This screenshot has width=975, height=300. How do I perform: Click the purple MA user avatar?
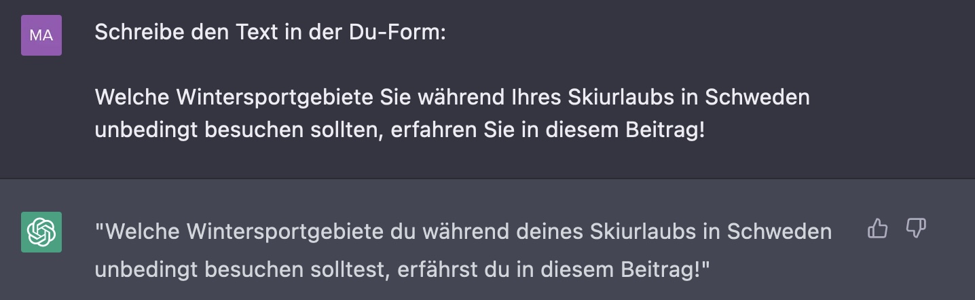[x=41, y=35]
